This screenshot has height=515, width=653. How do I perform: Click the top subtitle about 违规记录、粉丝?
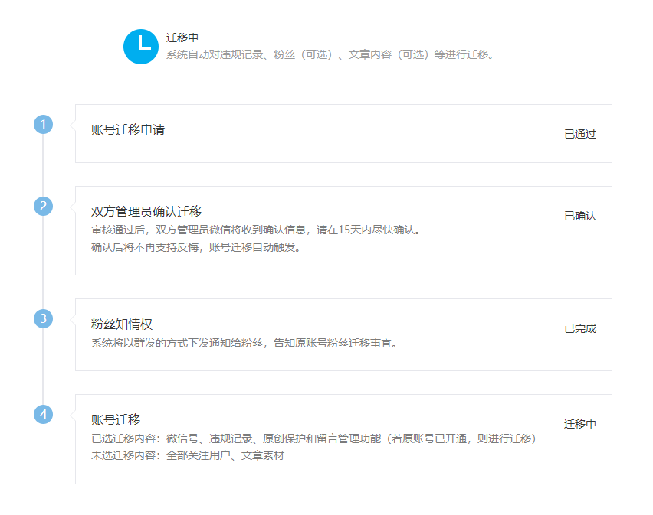[330, 54]
